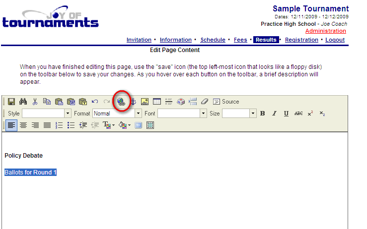
Task: Click the Copy icon in toolbar
Action: point(47,102)
